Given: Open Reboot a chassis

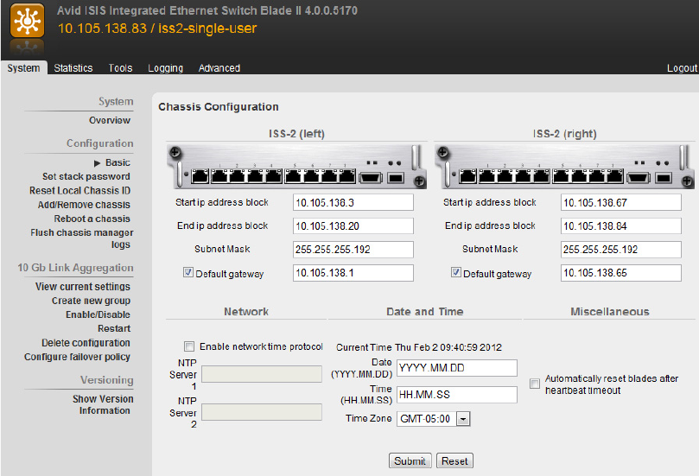Looking at the screenshot, I should pos(92,219).
